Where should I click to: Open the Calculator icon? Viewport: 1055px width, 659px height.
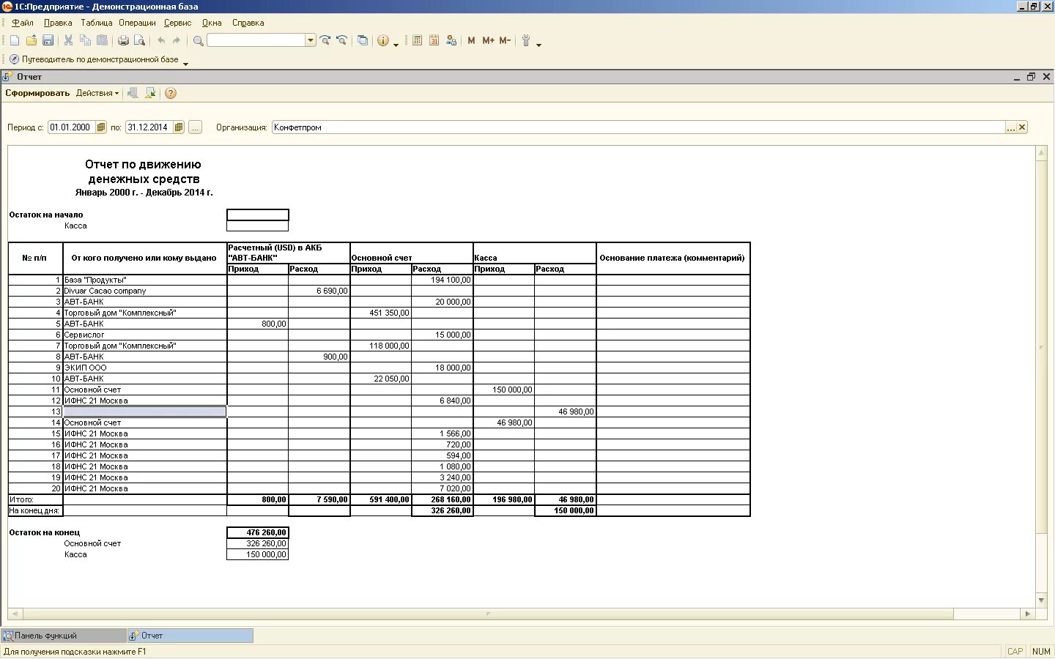pos(418,41)
